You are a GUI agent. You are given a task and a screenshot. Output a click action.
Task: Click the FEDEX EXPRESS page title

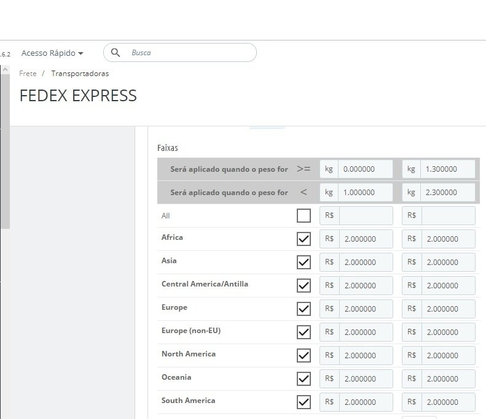coord(78,96)
